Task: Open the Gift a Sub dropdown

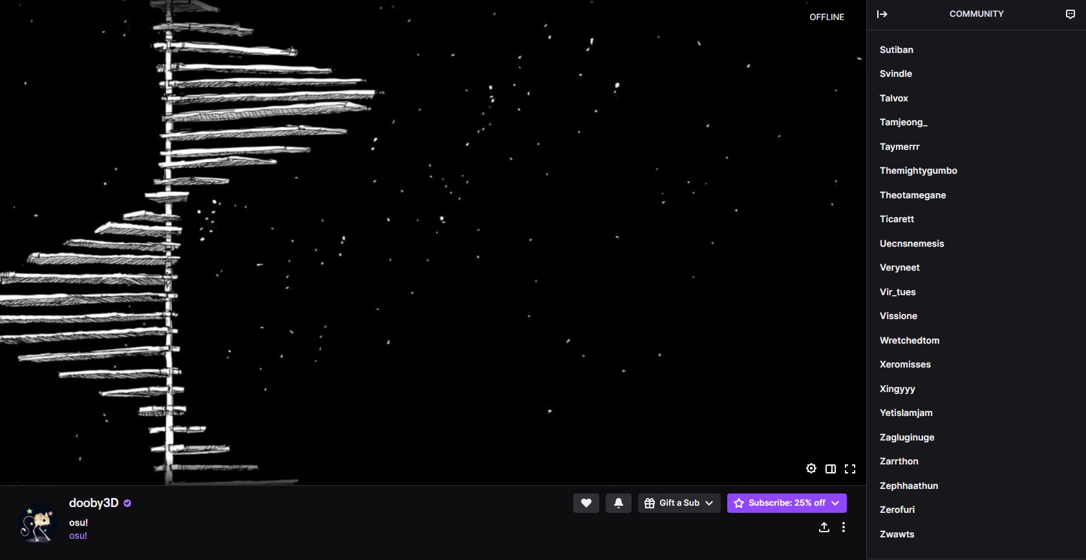Action: pos(679,503)
